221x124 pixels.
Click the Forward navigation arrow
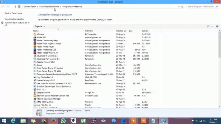[8, 7]
